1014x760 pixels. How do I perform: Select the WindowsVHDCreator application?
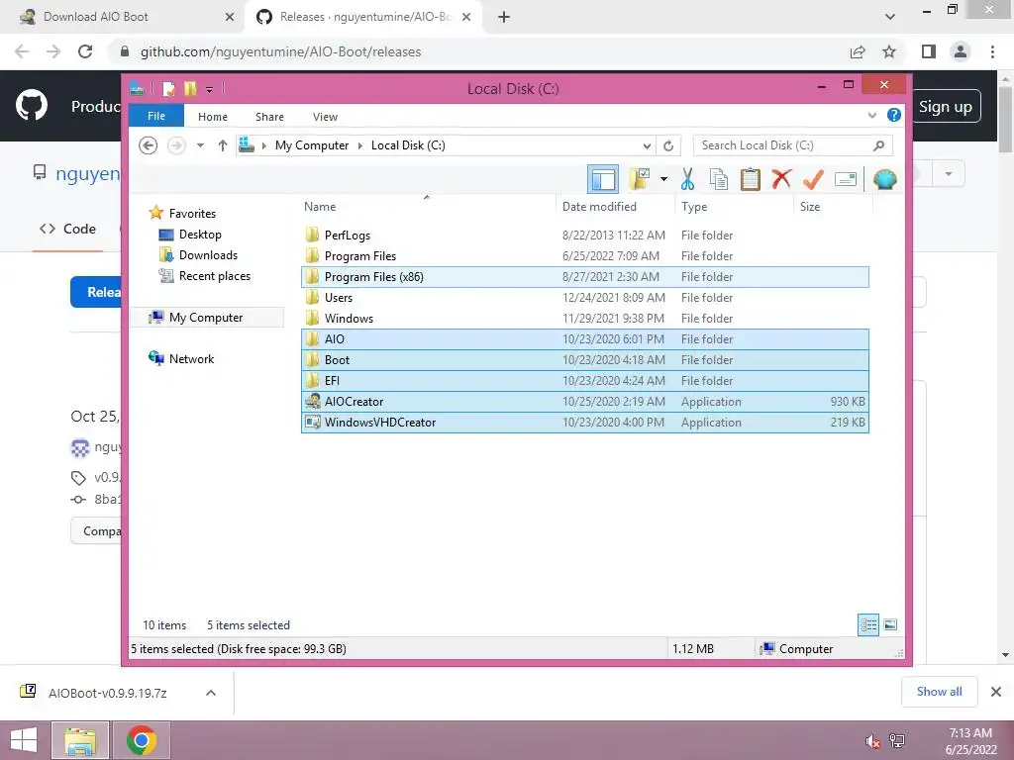click(x=584, y=422)
